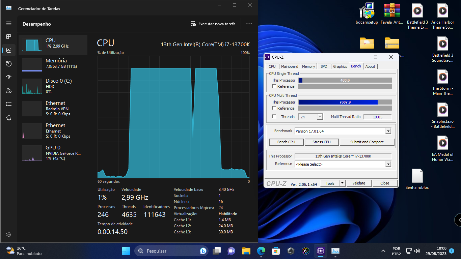Expand Tools dropdown arrow in CPU-Z

pos(342,183)
